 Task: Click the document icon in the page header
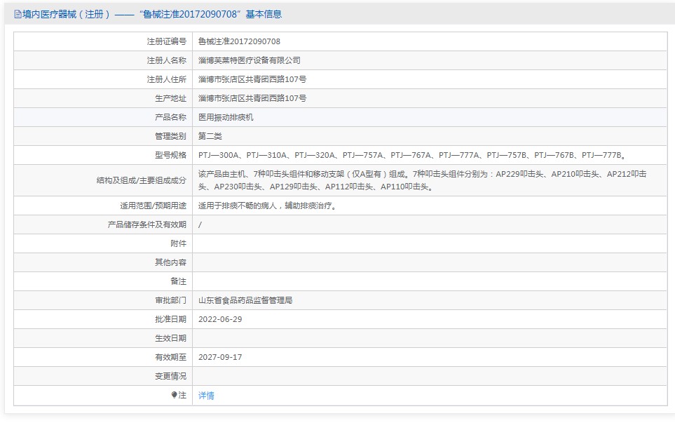(18, 14)
